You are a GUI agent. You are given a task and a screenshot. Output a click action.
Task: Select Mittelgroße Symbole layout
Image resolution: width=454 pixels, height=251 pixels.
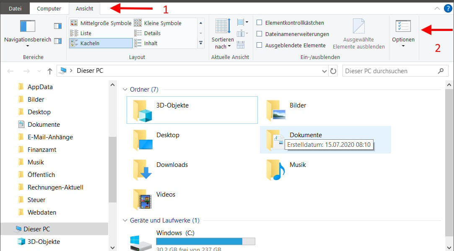click(x=101, y=23)
